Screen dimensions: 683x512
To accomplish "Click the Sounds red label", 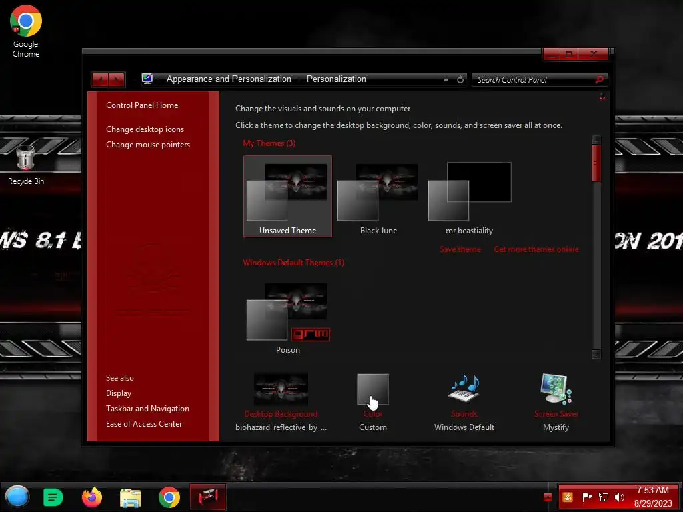I will click(464, 414).
